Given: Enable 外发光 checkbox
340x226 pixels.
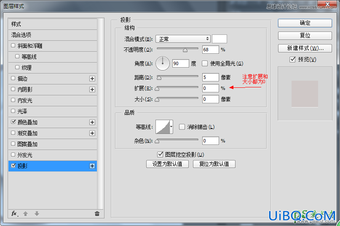Looking at the screenshot, I should [x=13, y=155].
